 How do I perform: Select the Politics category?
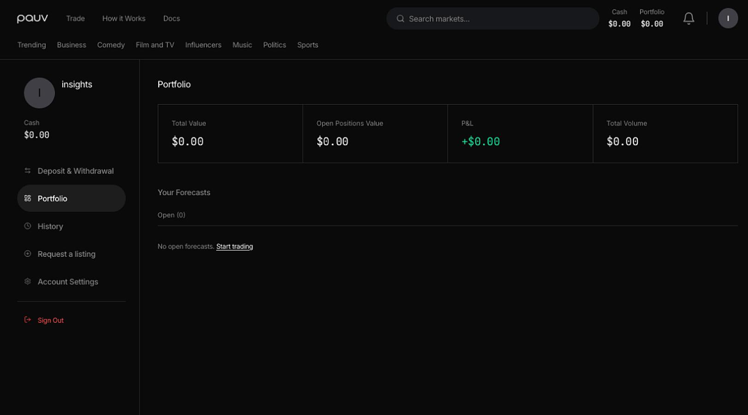(275, 45)
